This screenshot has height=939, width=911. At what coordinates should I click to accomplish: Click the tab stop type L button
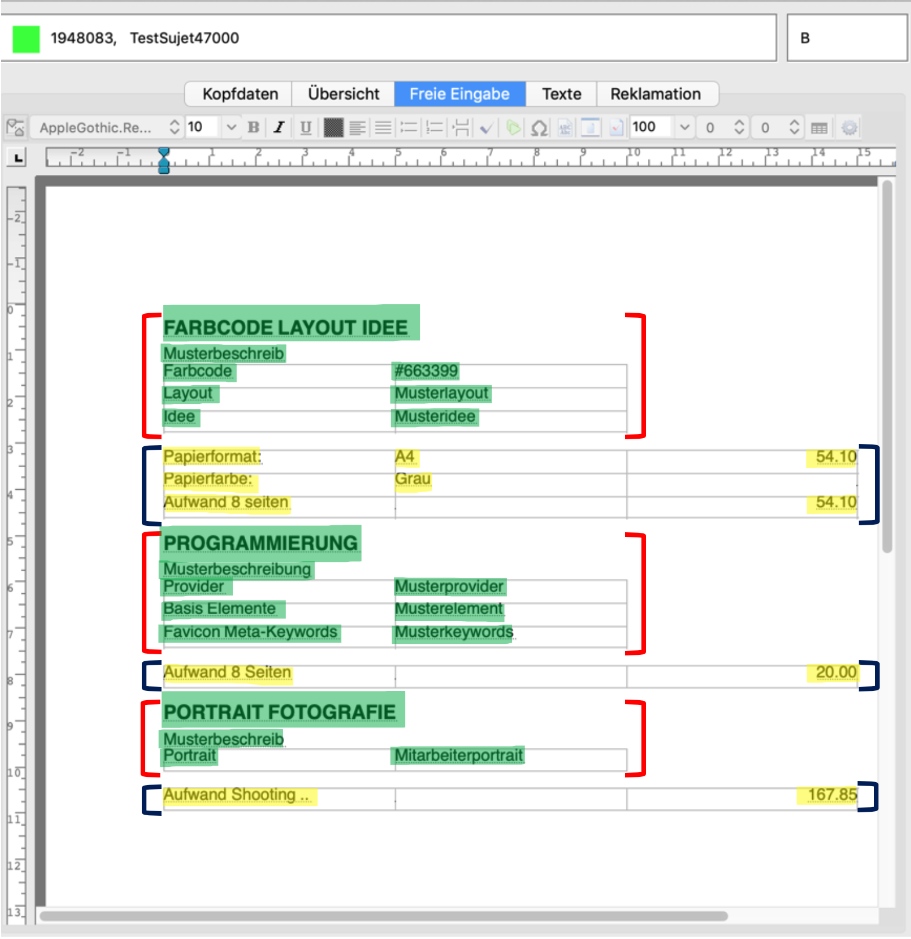click(17, 157)
